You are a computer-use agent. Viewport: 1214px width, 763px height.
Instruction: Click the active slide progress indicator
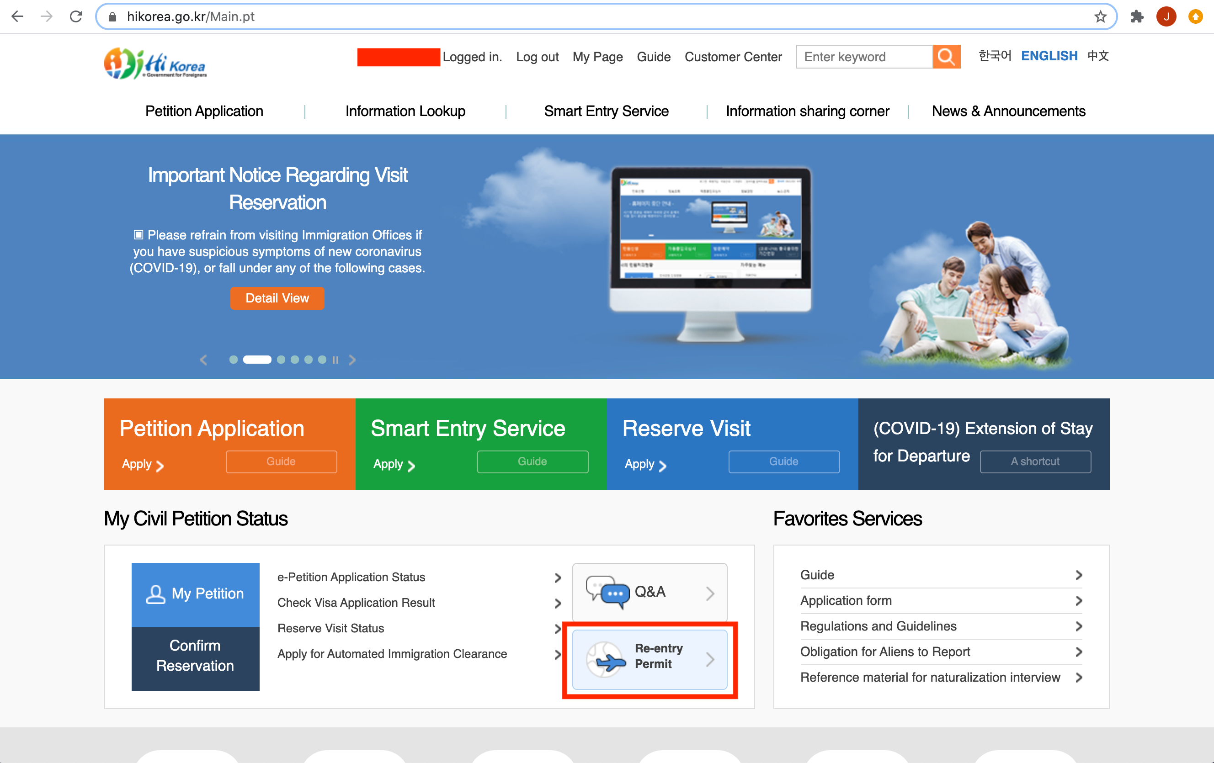pyautogui.click(x=256, y=359)
